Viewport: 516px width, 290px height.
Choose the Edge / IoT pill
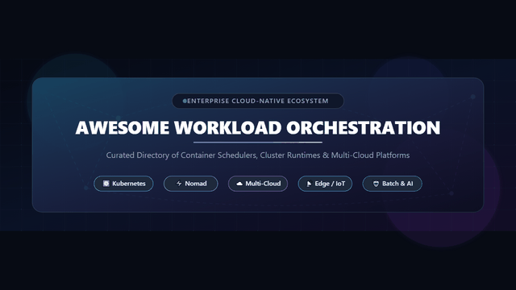[x=325, y=184]
